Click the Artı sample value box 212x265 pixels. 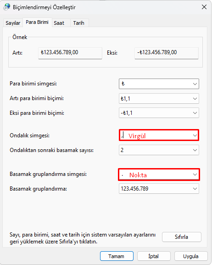[70, 53]
